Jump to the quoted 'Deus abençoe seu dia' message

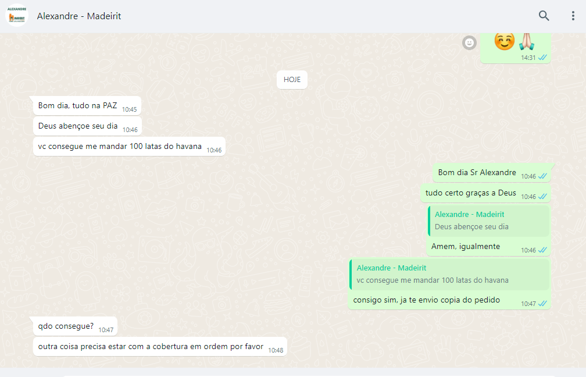pos(488,221)
